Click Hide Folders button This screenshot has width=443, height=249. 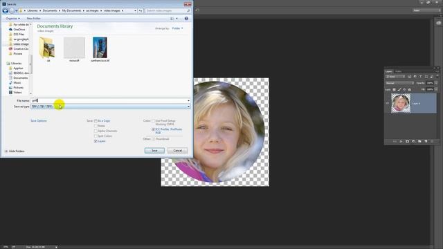click(15, 151)
